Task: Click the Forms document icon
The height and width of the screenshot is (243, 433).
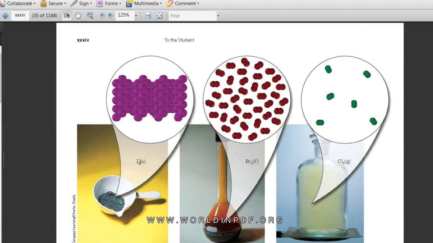Action: click(99, 3)
